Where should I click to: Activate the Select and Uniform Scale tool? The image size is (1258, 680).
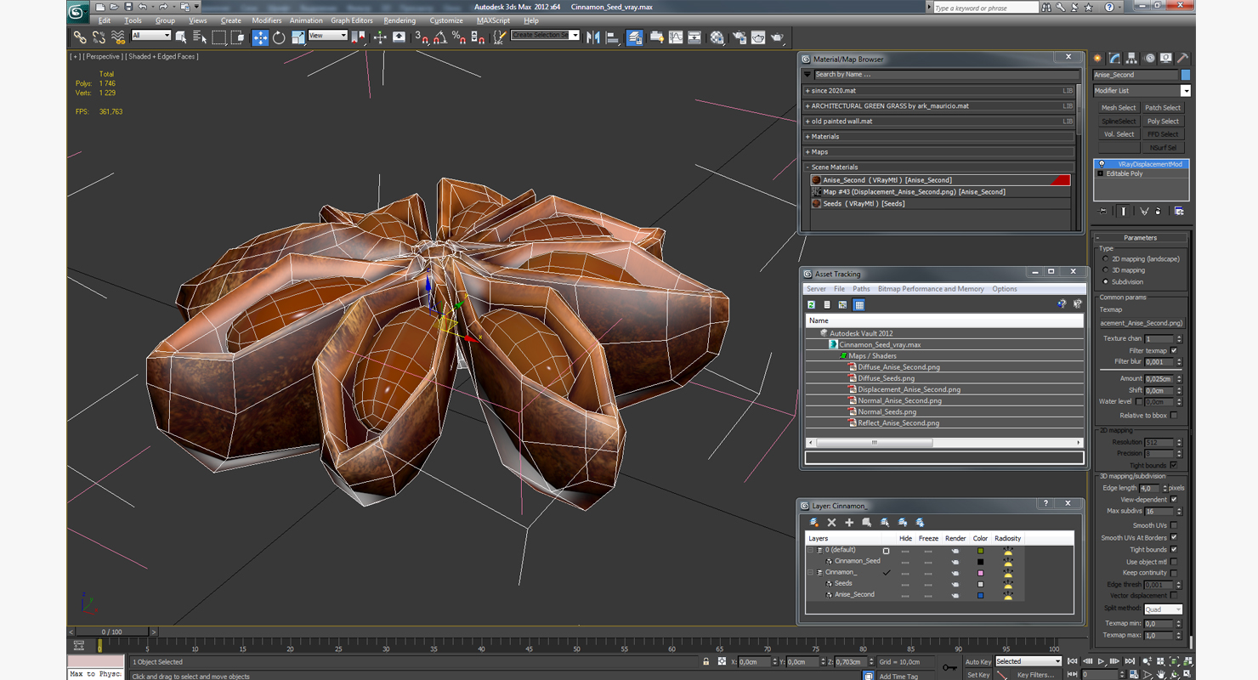(297, 37)
